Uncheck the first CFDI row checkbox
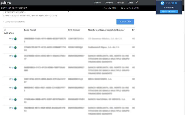Screen dimensions: 185x115 (10, 39)
